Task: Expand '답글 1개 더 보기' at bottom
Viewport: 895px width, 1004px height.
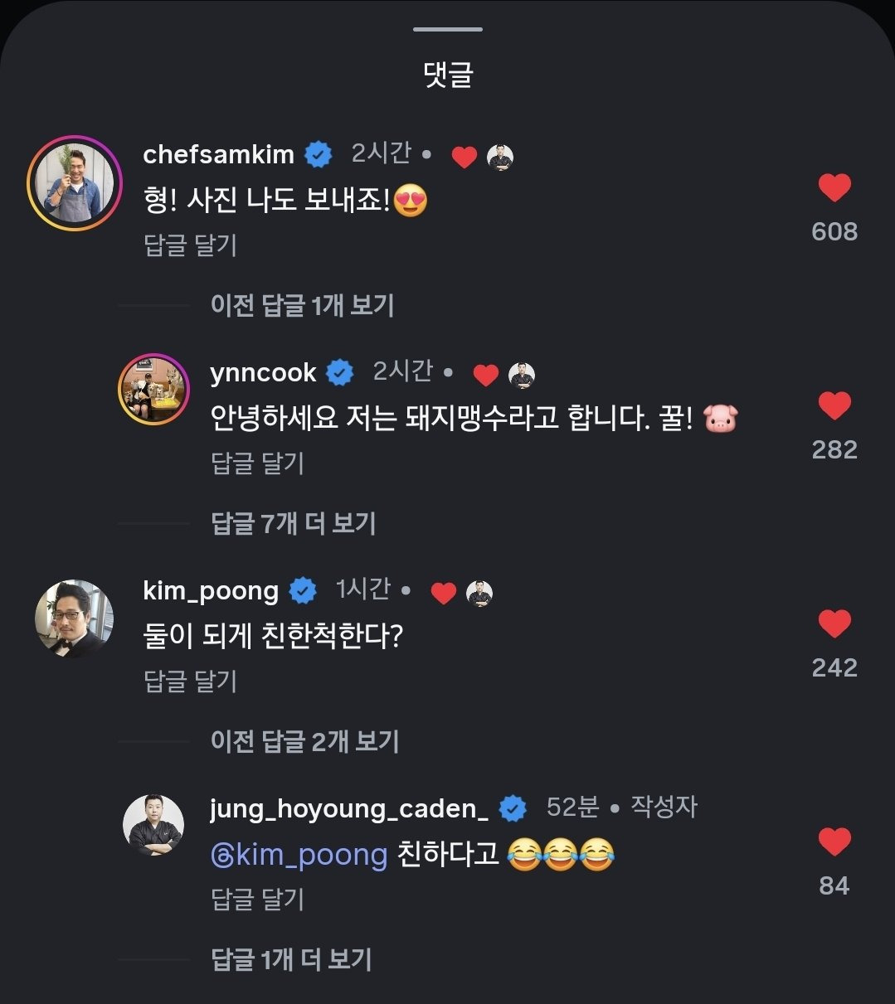Action: [291, 960]
